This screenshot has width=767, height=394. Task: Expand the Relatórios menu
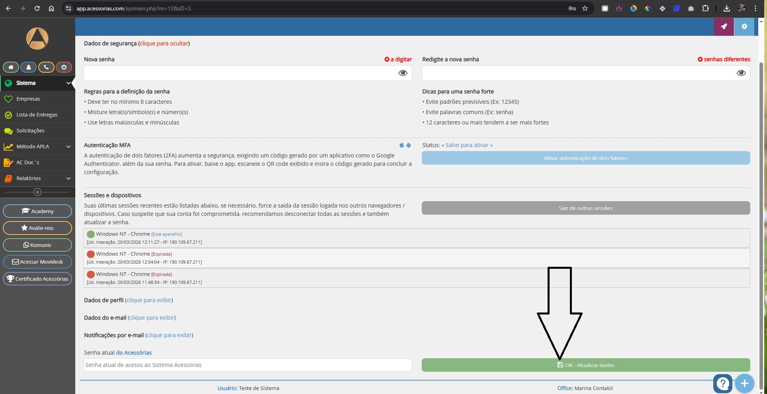(x=37, y=178)
